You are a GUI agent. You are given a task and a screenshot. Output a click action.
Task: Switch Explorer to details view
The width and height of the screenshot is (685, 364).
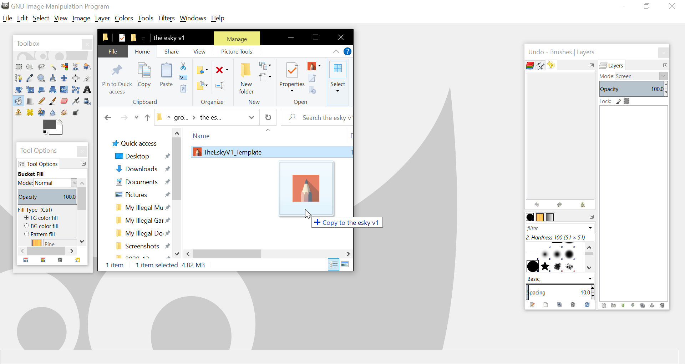334,264
